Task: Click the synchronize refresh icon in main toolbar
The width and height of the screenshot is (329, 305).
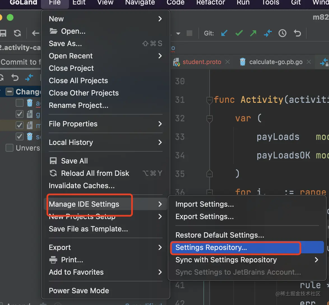Action: (x=17, y=33)
